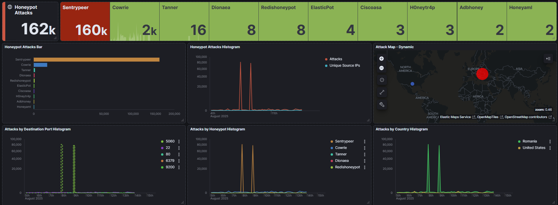Select the Dionaea metric tile

pos(234,21)
